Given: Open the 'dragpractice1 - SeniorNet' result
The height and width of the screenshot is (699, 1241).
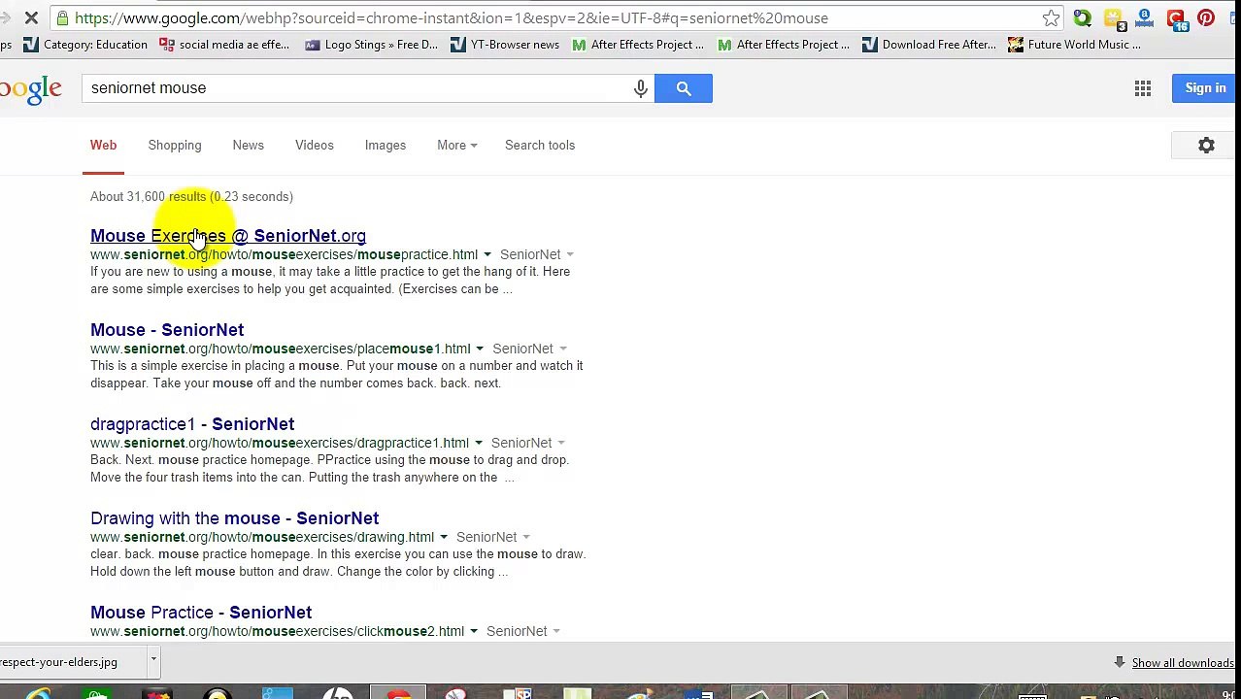Looking at the screenshot, I should tap(192, 424).
